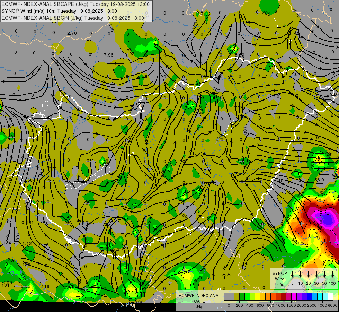Click the 20 m/s wind arrow in SYNOP legend
This screenshot has height=312, width=339.
coord(309,274)
